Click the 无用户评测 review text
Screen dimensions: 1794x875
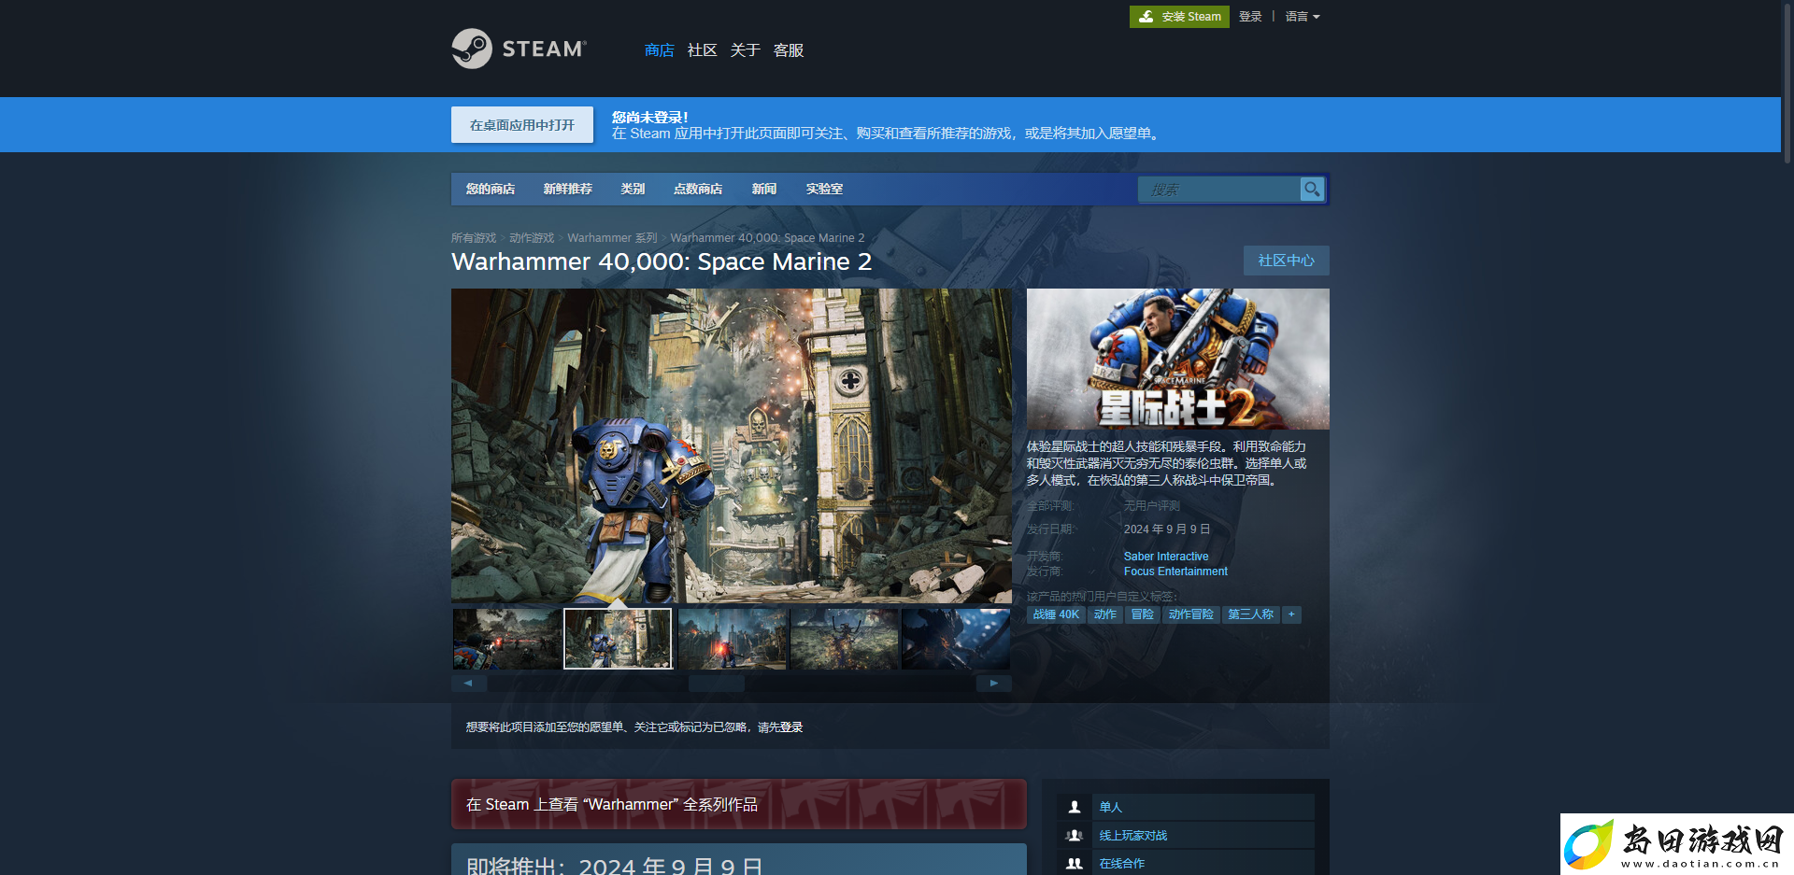pos(1152,506)
